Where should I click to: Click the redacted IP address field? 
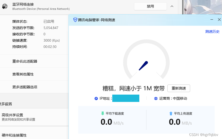click(x=126, y=98)
